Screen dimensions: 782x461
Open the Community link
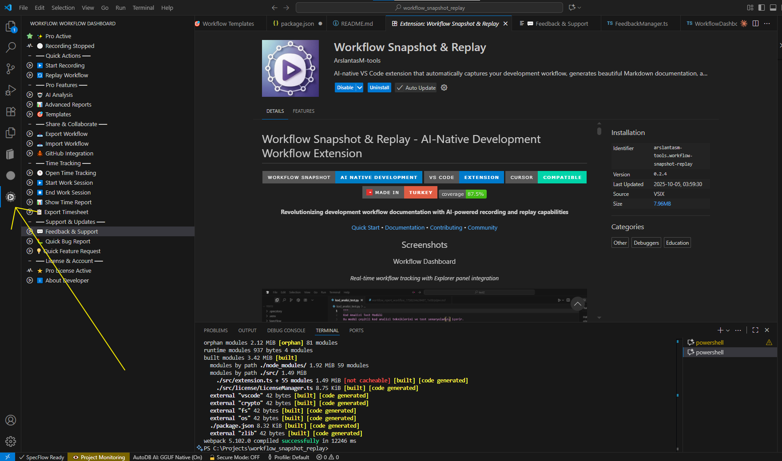click(x=482, y=227)
